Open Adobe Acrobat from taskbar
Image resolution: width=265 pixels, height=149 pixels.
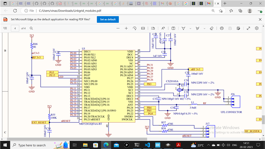(178, 145)
